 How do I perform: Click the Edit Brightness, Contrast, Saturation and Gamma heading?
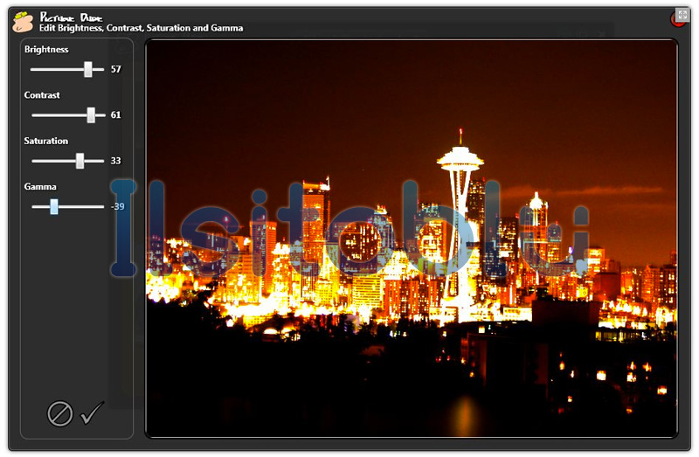tap(141, 28)
